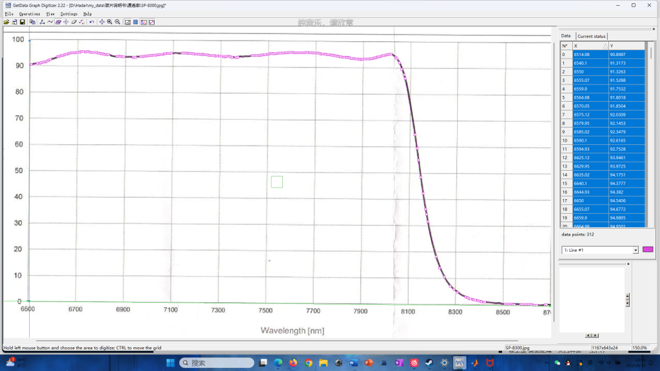The width and height of the screenshot is (660, 371).
Task: Open the Settings menu
Action: 69,14
